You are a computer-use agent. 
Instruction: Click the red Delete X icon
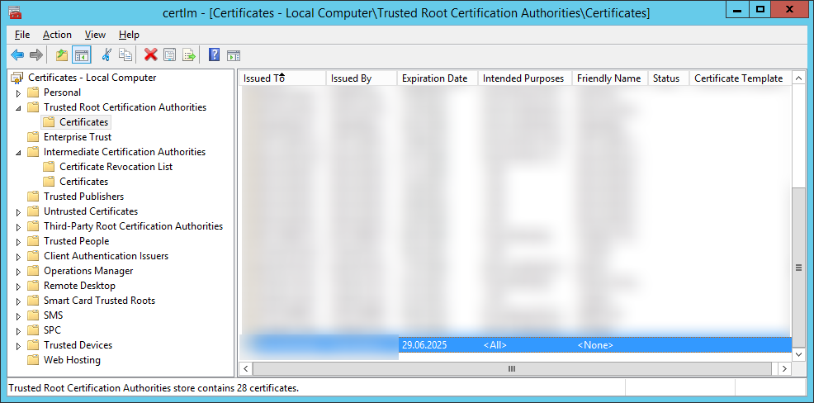(150, 55)
